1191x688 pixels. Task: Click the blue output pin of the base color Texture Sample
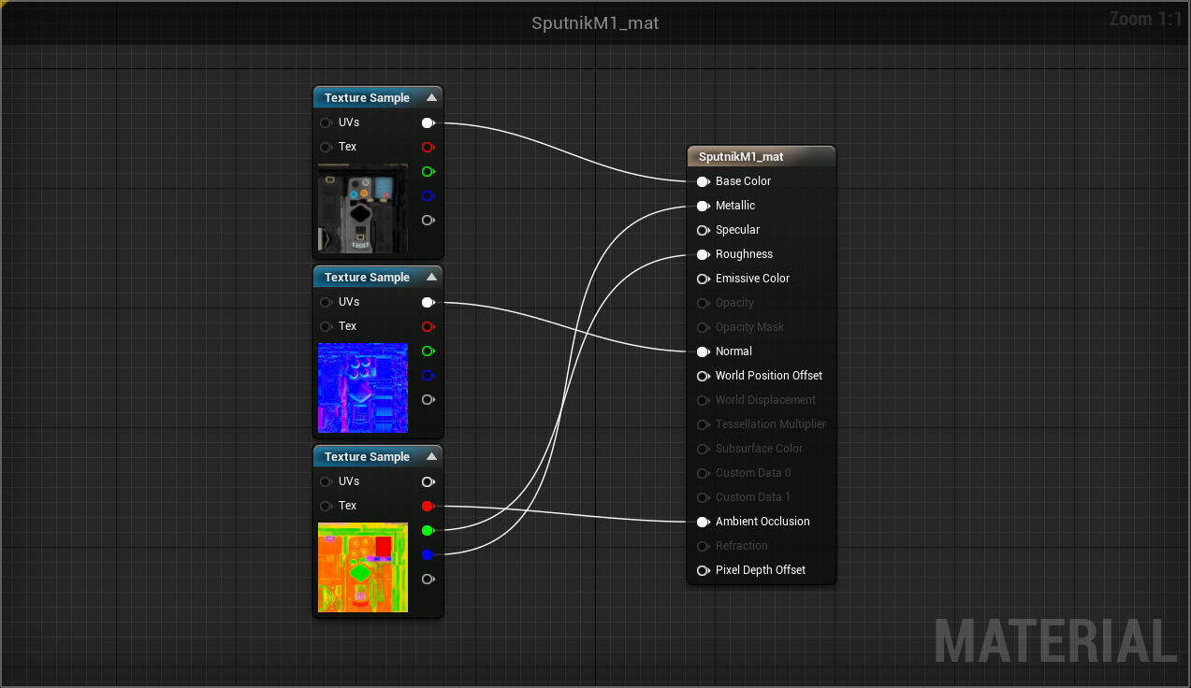pos(428,195)
